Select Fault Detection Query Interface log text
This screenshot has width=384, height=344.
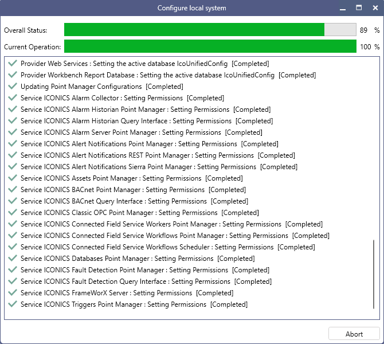[146, 282]
